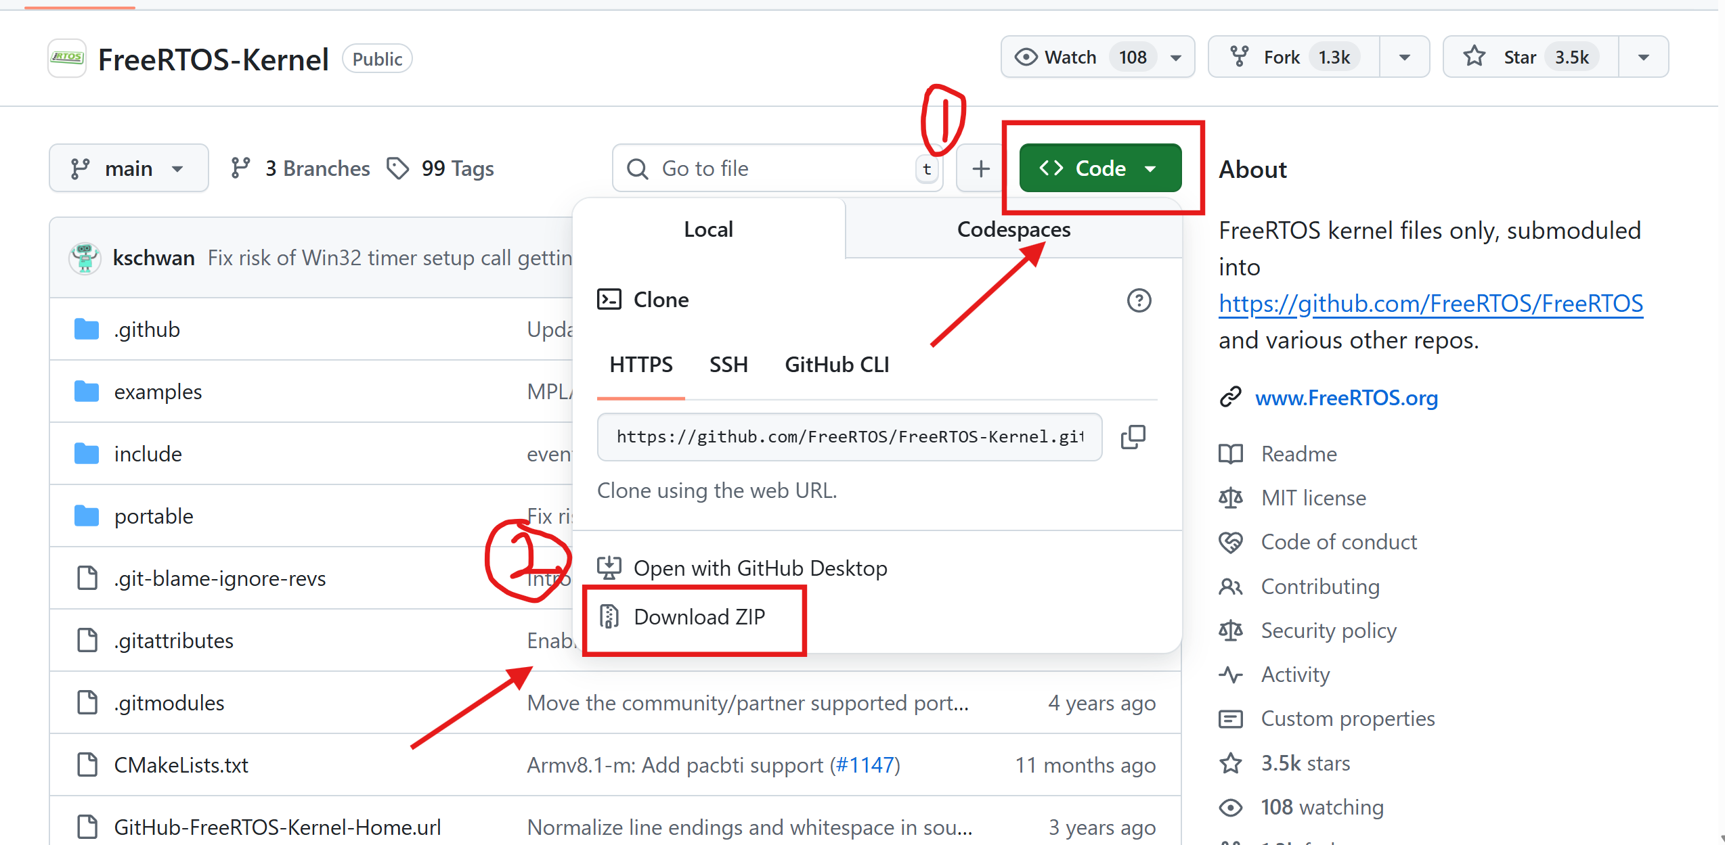Click the clone help question mark icon
1725x845 pixels.
pyautogui.click(x=1139, y=300)
